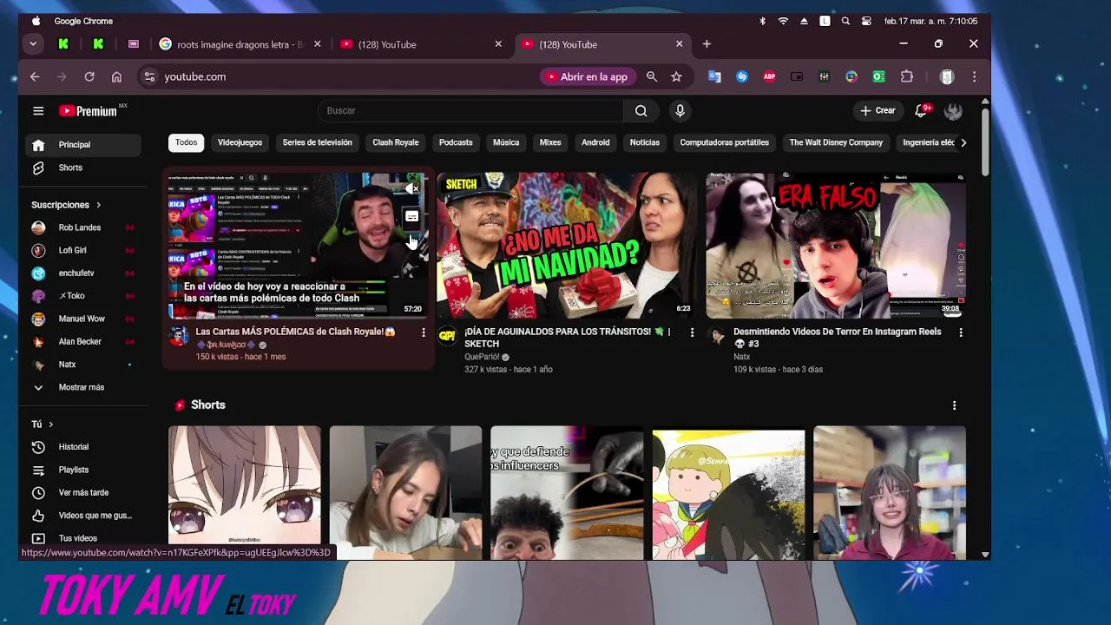Go back with browser back arrow
The width and height of the screenshot is (1111, 625).
(35, 76)
